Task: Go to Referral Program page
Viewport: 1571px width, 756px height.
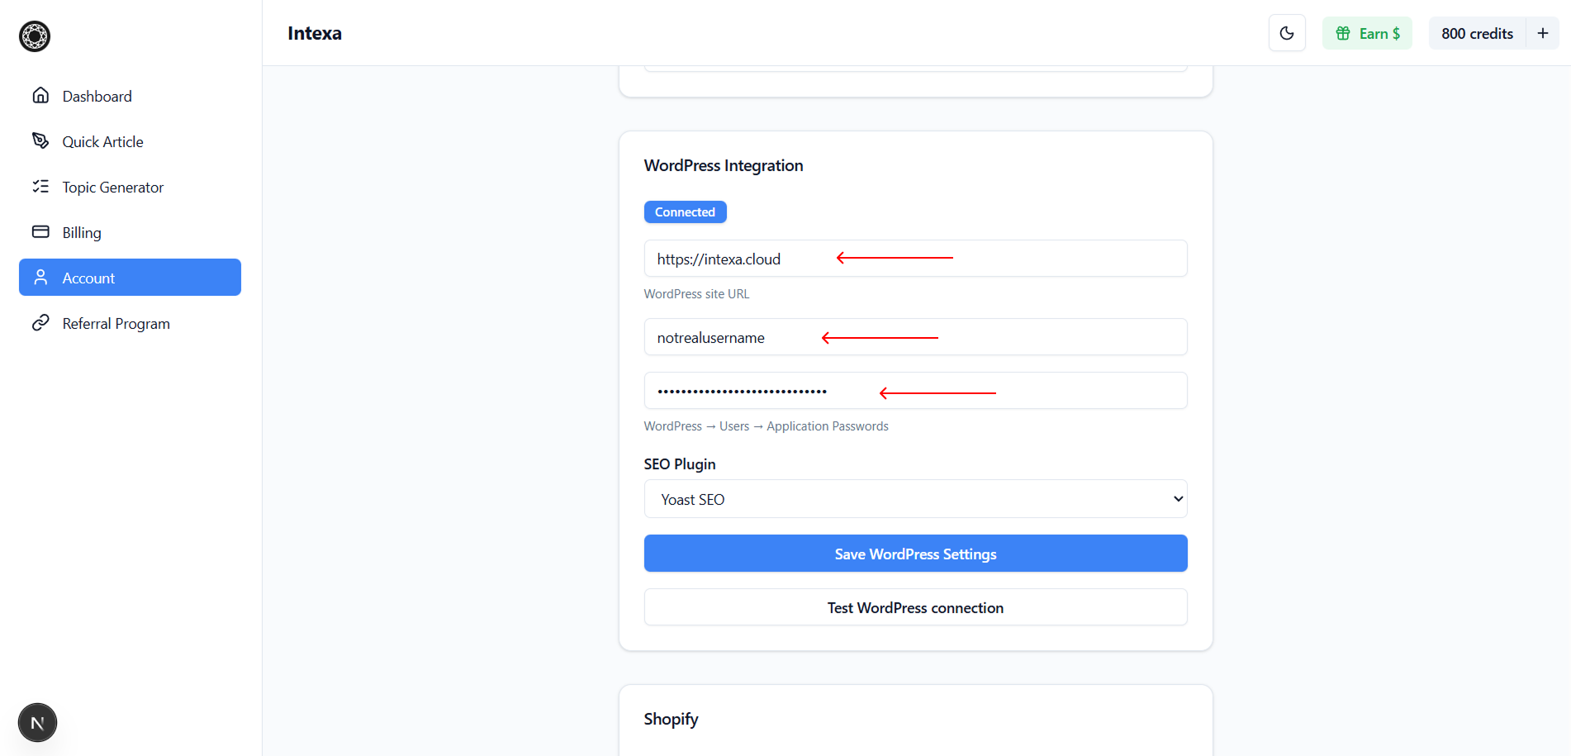Action: [116, 324]
